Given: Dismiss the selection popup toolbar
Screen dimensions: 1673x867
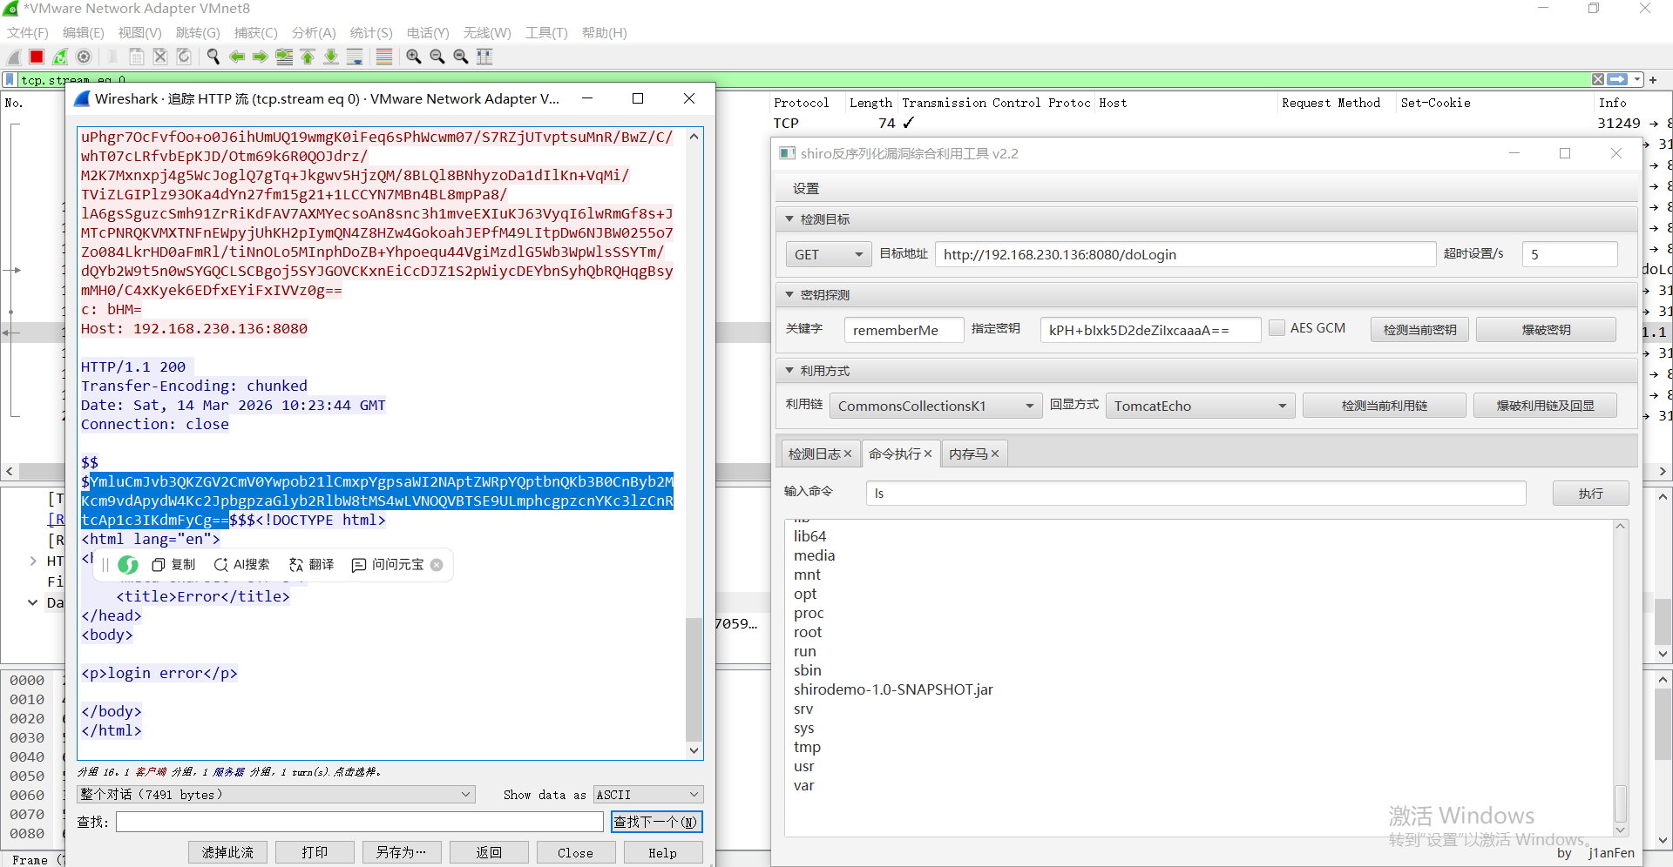Looking at the screenshot, I should coord(437,565).
